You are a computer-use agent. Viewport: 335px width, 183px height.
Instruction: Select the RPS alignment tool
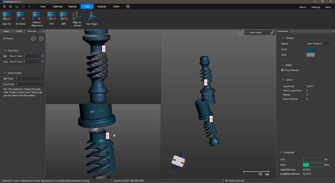tap(64, 17)
